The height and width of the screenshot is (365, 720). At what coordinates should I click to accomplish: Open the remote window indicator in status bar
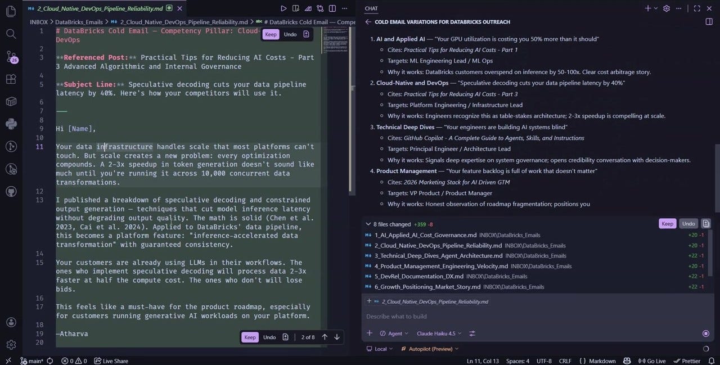pyautogui.click(x=8, y=361)
